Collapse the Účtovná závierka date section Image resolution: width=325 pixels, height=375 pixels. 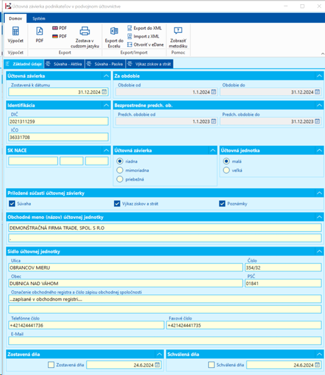point(106,76)
